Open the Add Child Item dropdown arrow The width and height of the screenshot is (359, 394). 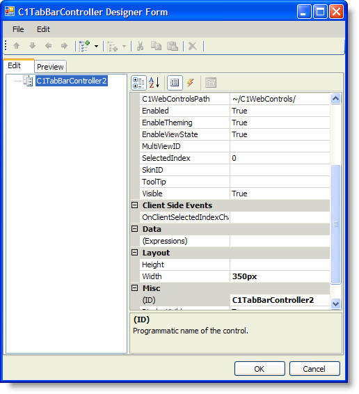(96, 46)
